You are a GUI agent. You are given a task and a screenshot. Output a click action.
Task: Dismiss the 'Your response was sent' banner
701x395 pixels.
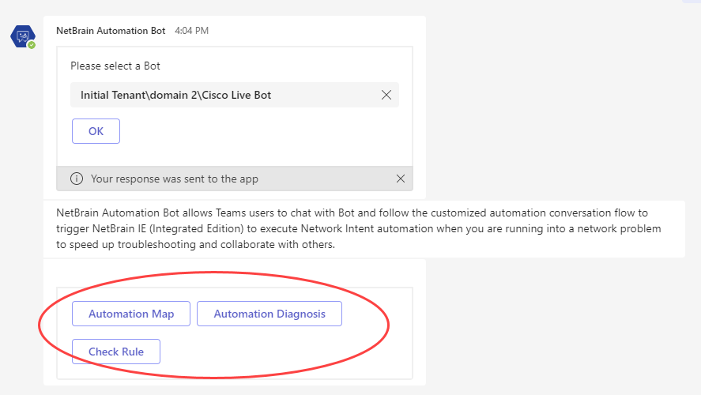(x=401, y=179)
